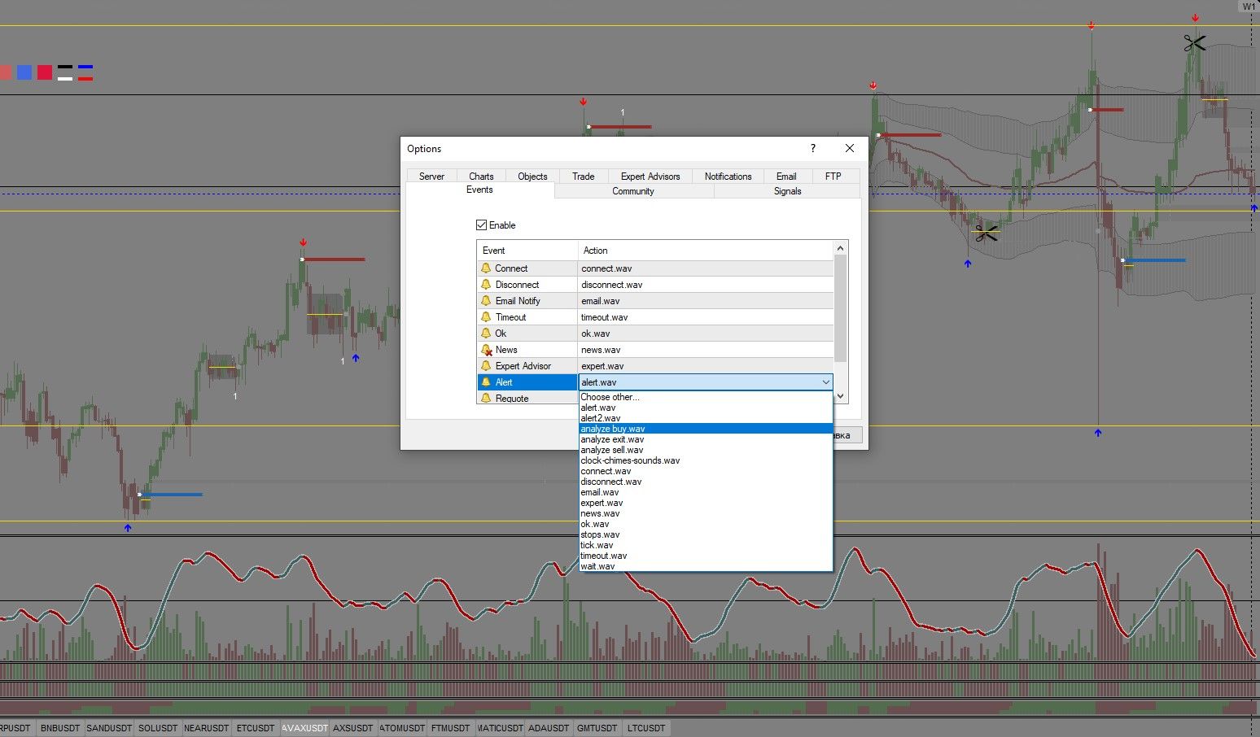Viewport: 1260px width, 737px height.
Task: Select the stops.wav sound option
Action: coord(600,534)
